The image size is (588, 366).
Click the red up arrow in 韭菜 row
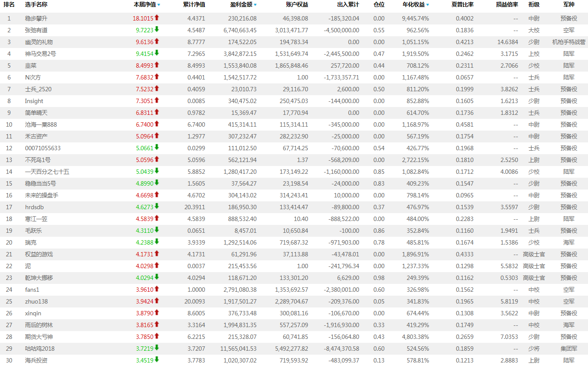[x=157, y=65]
